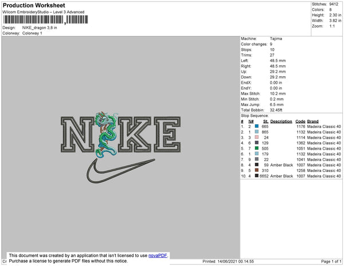Click code 1041 in stop row 7

click(301, 159)
